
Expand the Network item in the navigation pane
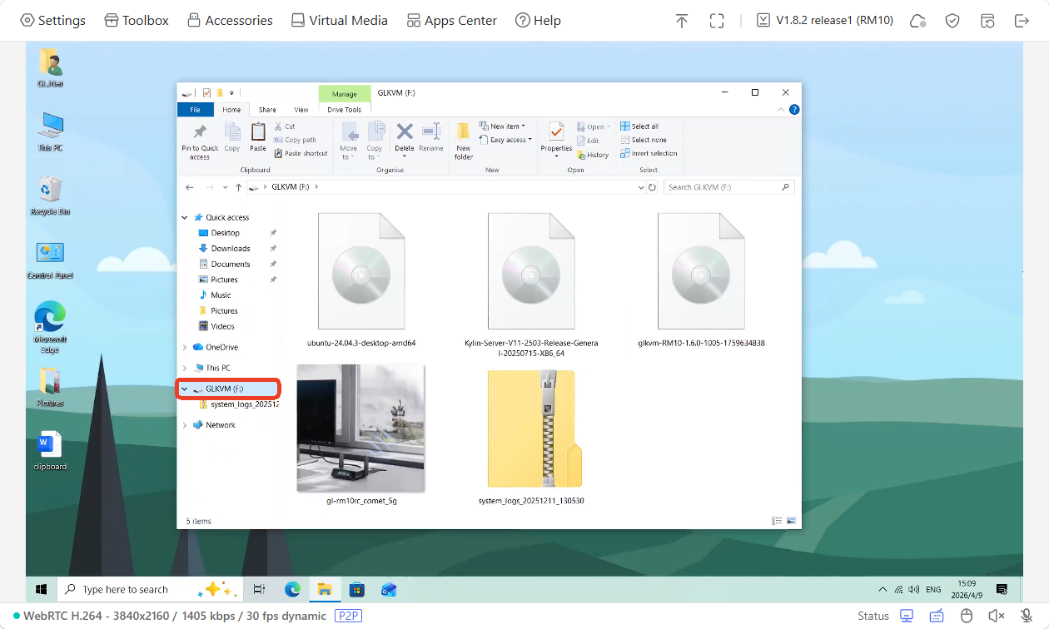click(x=184, y=424)
